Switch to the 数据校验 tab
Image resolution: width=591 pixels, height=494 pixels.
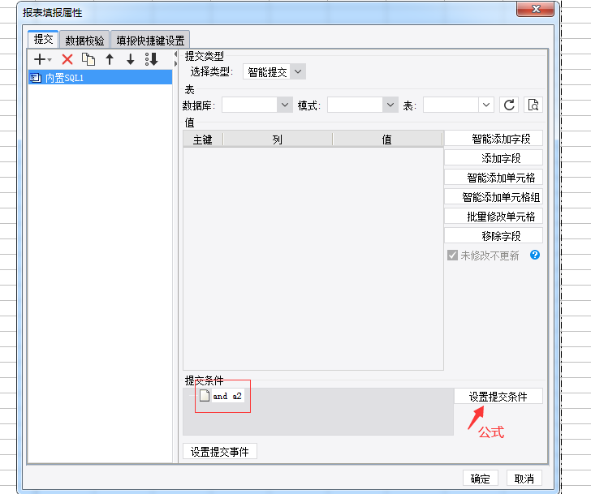(84, 40)
